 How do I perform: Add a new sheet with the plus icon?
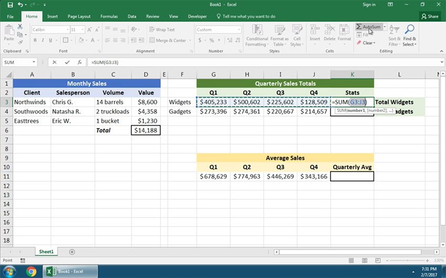coord(72,252)
